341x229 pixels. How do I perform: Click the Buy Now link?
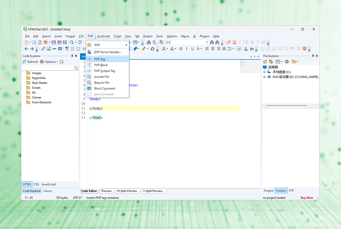307,198
